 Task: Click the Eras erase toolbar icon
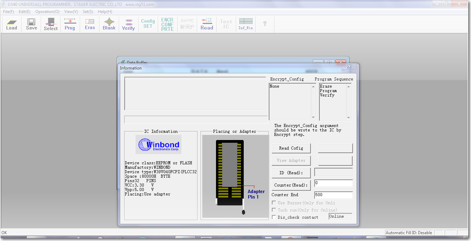click(90, 24)
